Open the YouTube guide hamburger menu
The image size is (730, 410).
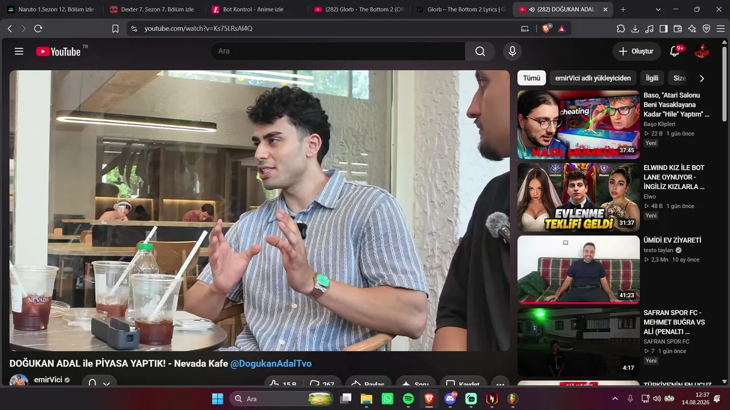[x=19, y=51]
